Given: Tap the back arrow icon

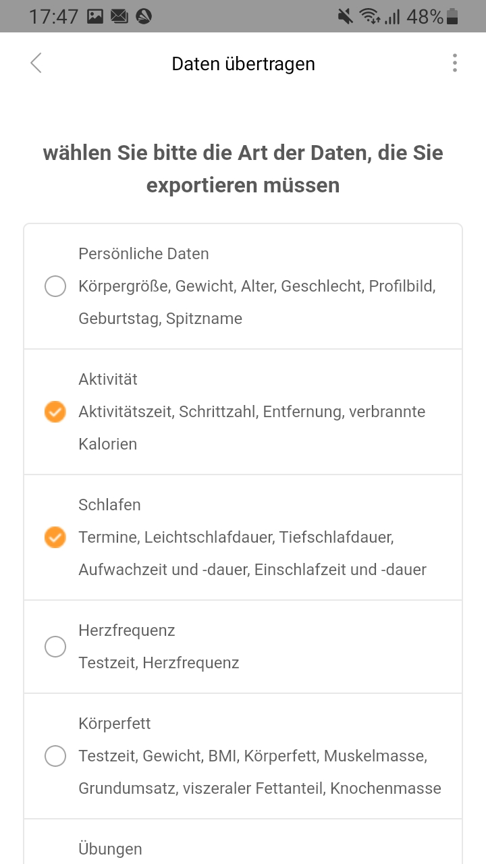Looking at the screenshot, I should click(x=36, y=63).
